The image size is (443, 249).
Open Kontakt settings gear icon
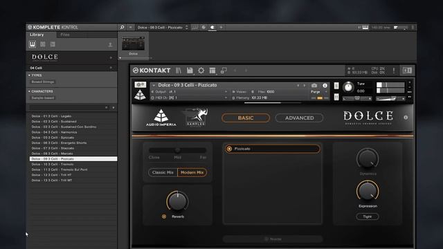coord(201,71)
